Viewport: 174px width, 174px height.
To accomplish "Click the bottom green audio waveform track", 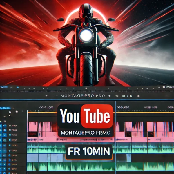I will [100, 166].
